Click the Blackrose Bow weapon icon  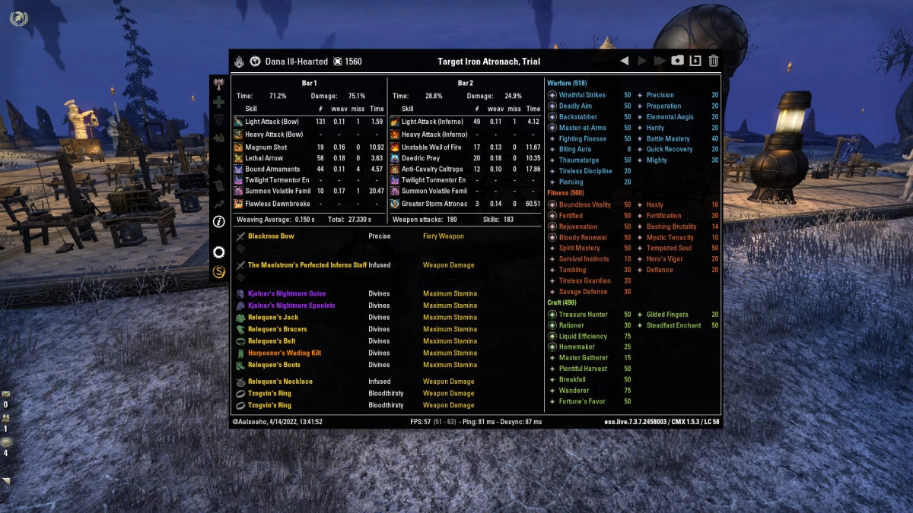[240, 236]
